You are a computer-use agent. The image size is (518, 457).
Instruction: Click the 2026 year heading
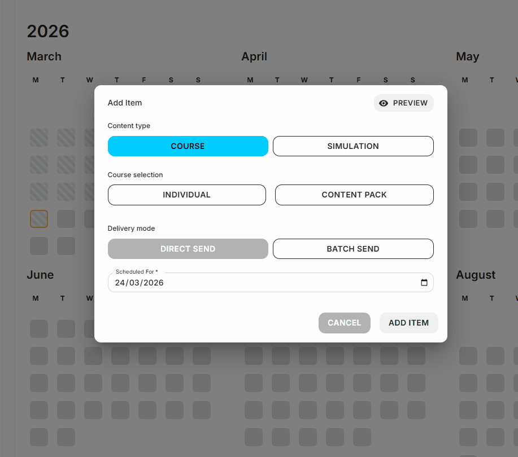[48, 31]
